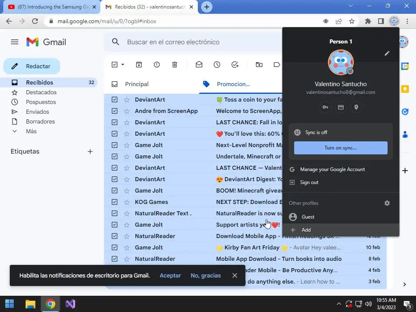Archive selected emails with the archive icon

139,65
